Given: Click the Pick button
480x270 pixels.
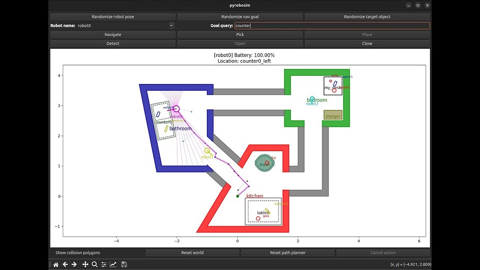Looking at the screenshot, I should (240, 34).
